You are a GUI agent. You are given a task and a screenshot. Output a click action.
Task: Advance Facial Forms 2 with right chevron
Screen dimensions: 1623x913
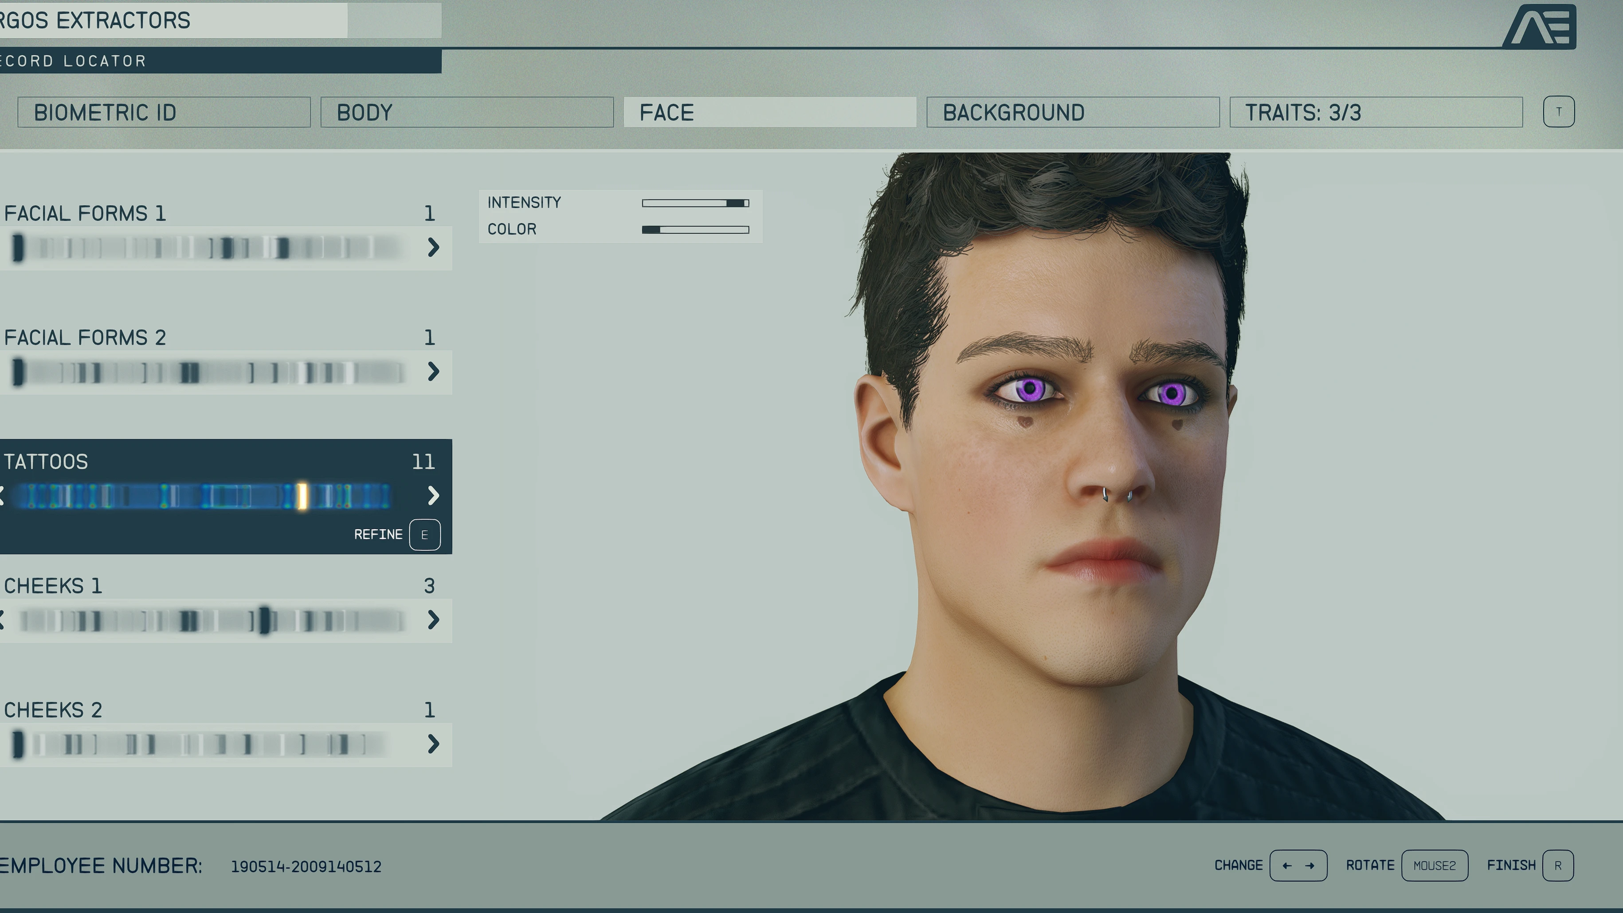[433, 371]
